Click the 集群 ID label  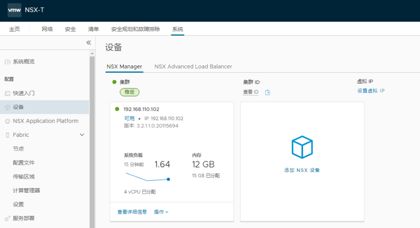click(251, 82)
